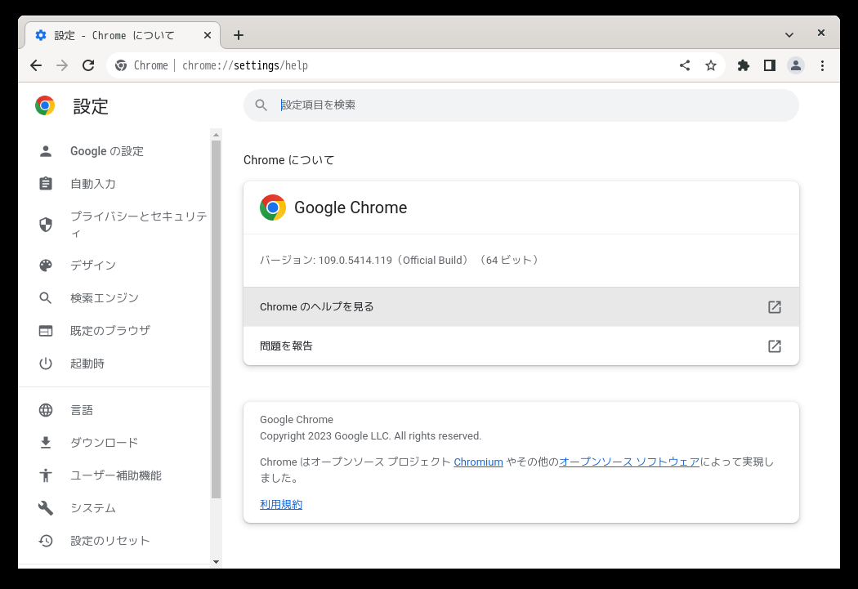Open Chrome のヘルプを見る row
The height and width of the screenshot is (589, 858).
(521, 307)
